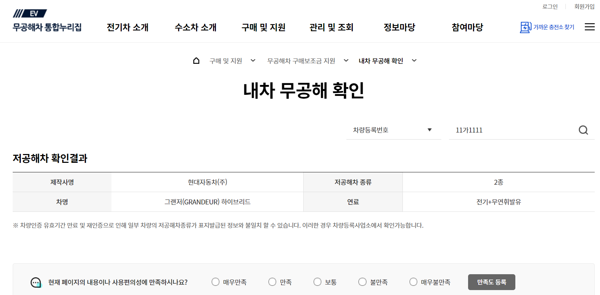600x295 pixels.
Task: Open the 구매 및 지원 top menu
Action: 263,27
